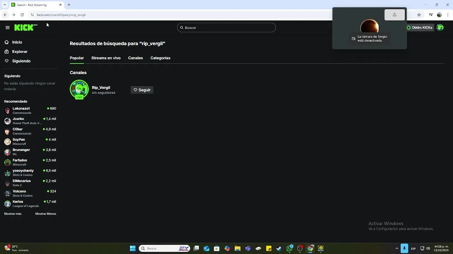The image size is (453, 254).
Task: Click Lokonazo1 avatar icon
Action: (x=7, y=111)
